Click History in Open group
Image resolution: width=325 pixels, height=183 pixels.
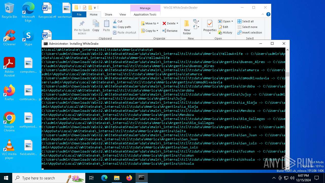(x=225, y=33)
